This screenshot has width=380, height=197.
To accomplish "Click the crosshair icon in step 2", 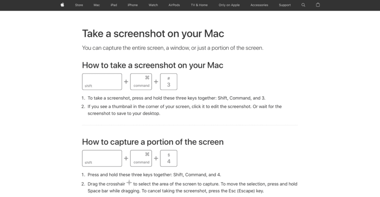I will coord(129,183).
